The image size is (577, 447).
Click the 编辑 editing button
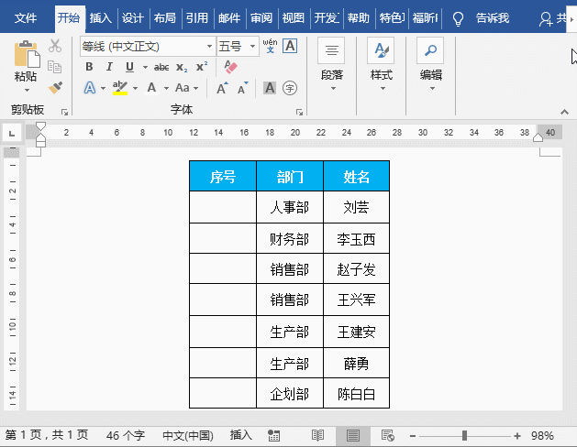[x=430, y=62]
